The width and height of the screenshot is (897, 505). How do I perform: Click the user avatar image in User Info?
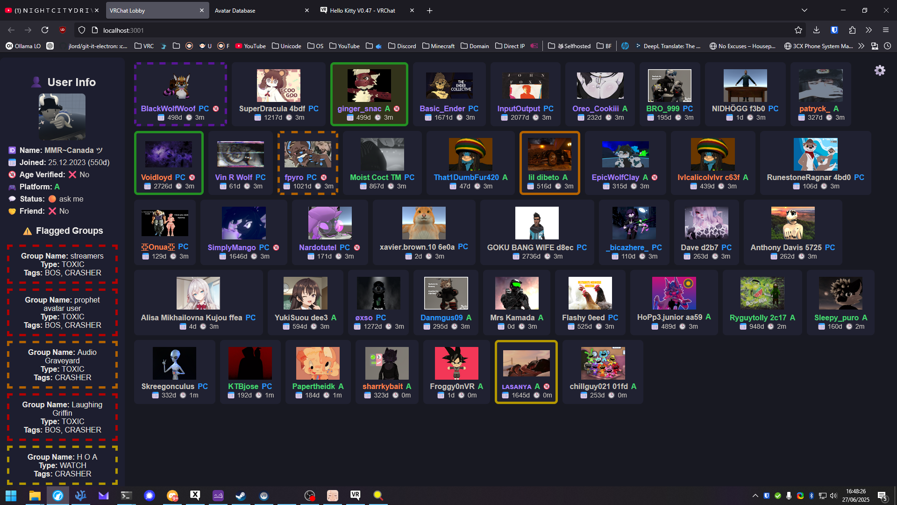[x=62, y=116]
